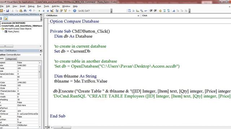Viewport: 231px width, 129px height.
Task: Click 'tblname = Me.TxtBox.Value' code line
Action: point(81,81)
